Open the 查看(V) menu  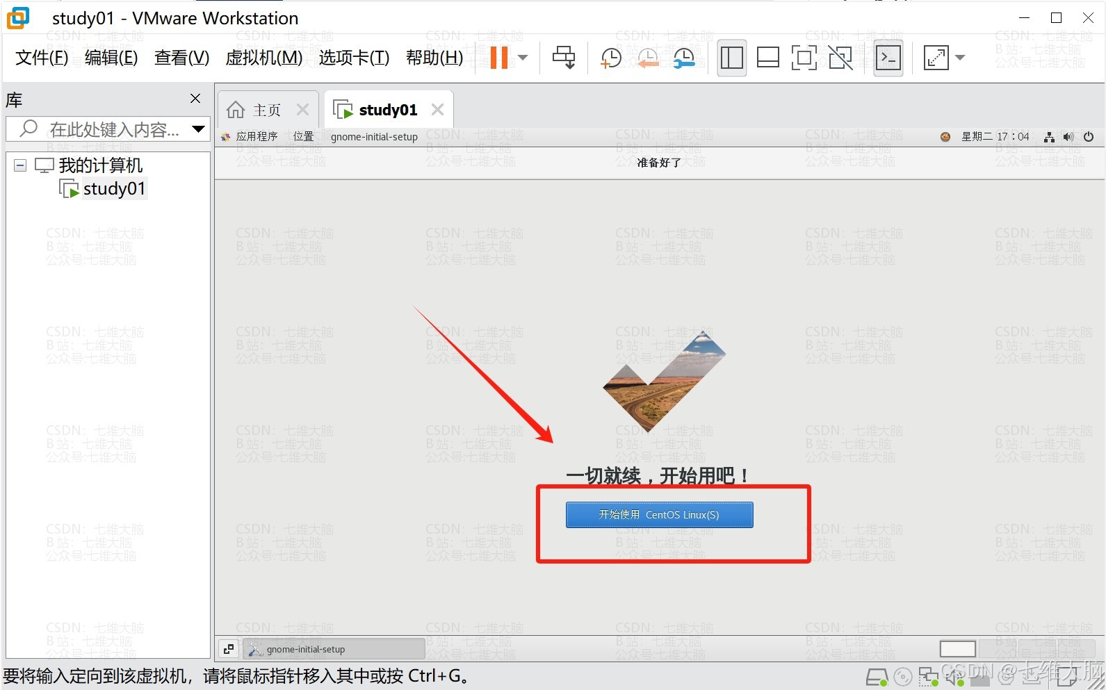tap(181, 58)
